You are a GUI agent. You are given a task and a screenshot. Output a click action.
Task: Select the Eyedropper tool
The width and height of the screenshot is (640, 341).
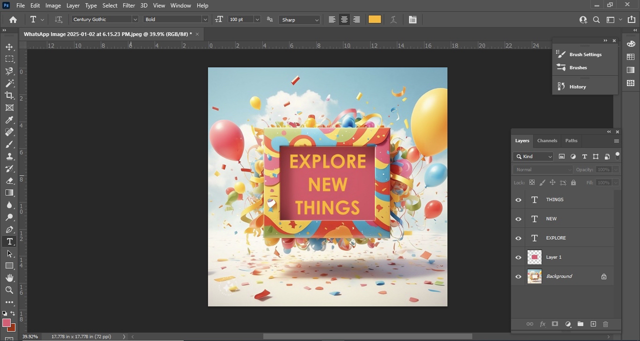(9, 120)
